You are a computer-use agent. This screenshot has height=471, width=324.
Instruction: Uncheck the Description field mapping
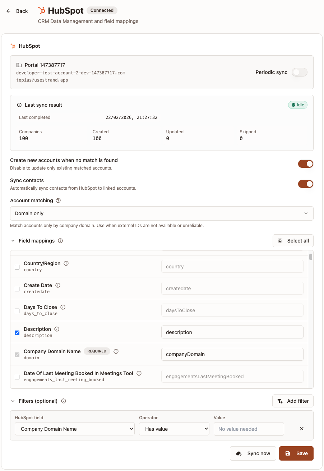pyautogui.click(x=17, y=333)
